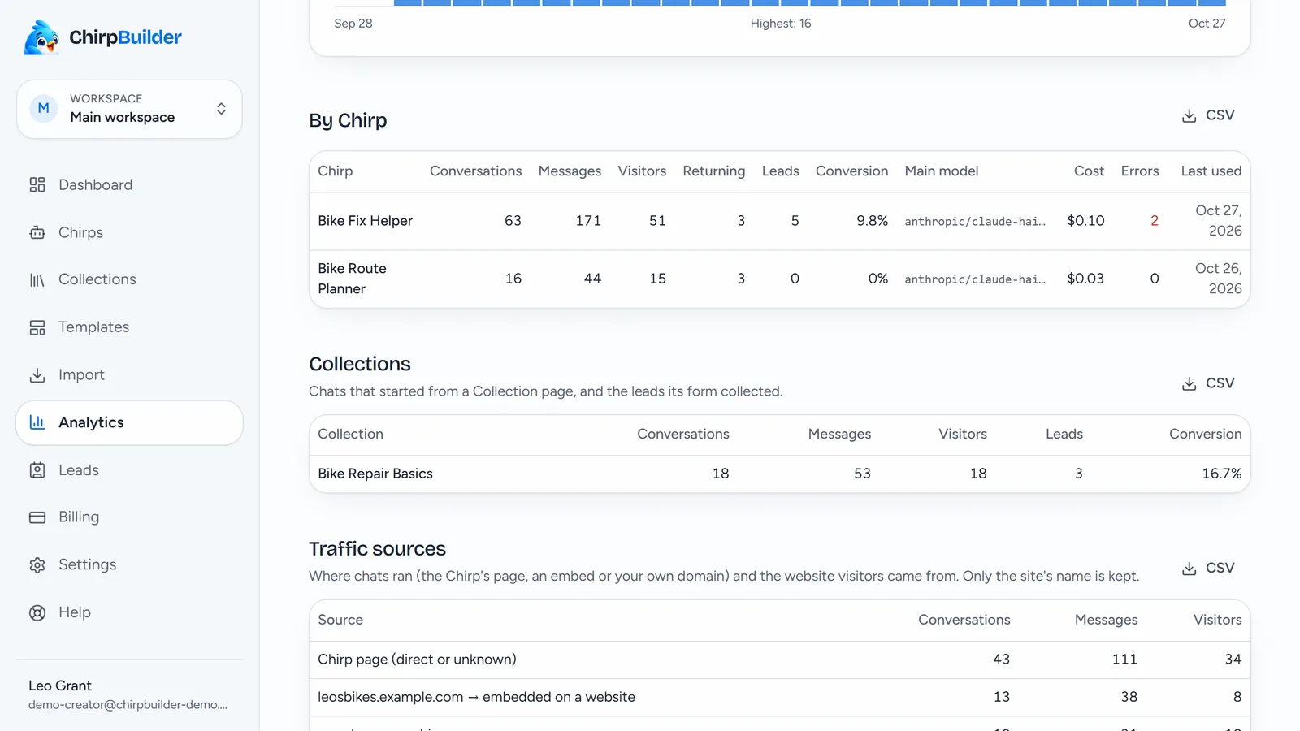Click the red error count 2
The height and width of the screenshot is (731, 1300).
pos(1154,221)
